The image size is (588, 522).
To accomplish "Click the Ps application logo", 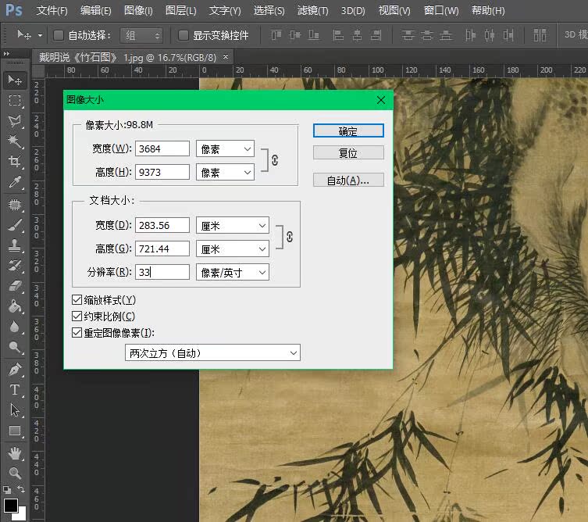I will click(x=14, y=9).
